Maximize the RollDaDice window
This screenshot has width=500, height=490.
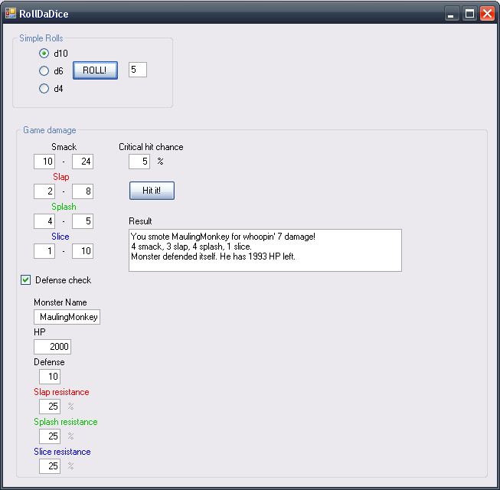point(469,13)
